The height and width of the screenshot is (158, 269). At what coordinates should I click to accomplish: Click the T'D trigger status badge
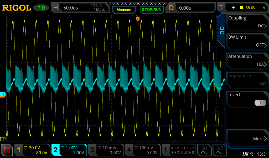(41, 8)
